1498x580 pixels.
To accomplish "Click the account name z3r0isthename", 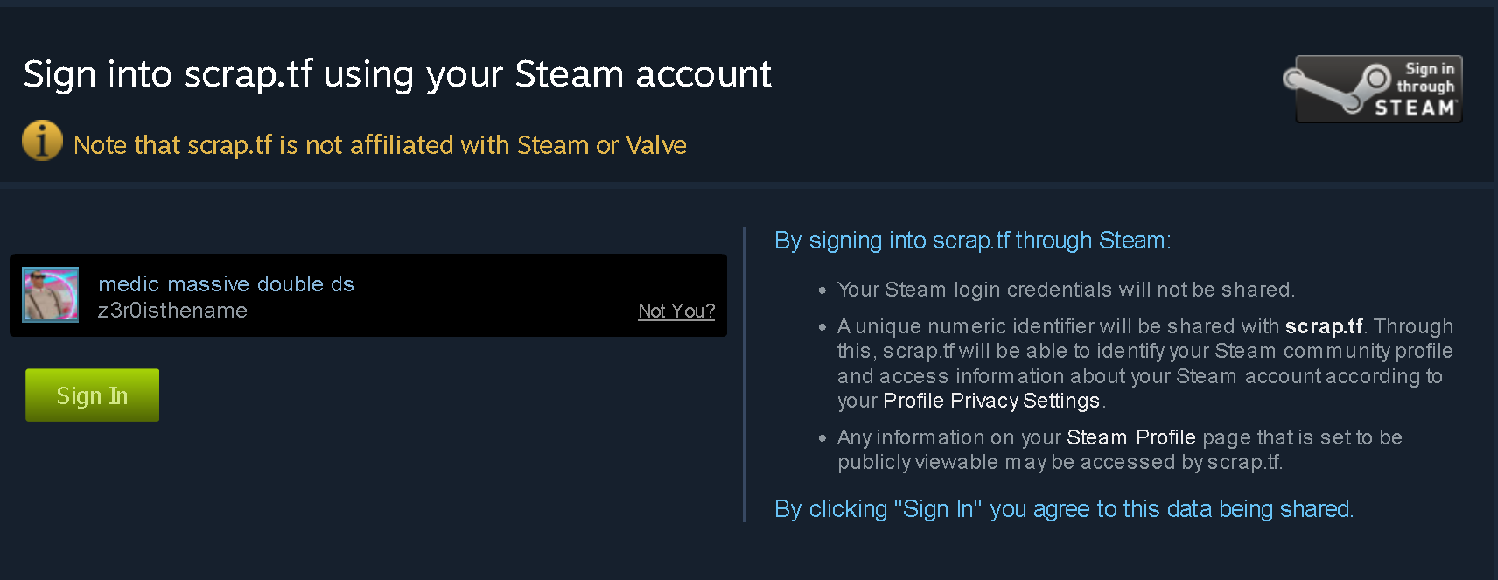I will [x=172, y=311].
